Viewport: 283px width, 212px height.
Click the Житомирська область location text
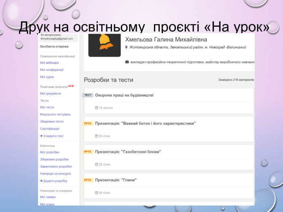188,47
